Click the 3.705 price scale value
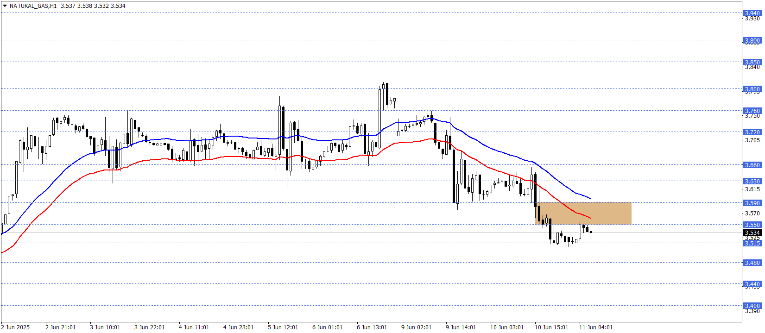765x333 pixels. pyautogui.click(x=752, y=140)
